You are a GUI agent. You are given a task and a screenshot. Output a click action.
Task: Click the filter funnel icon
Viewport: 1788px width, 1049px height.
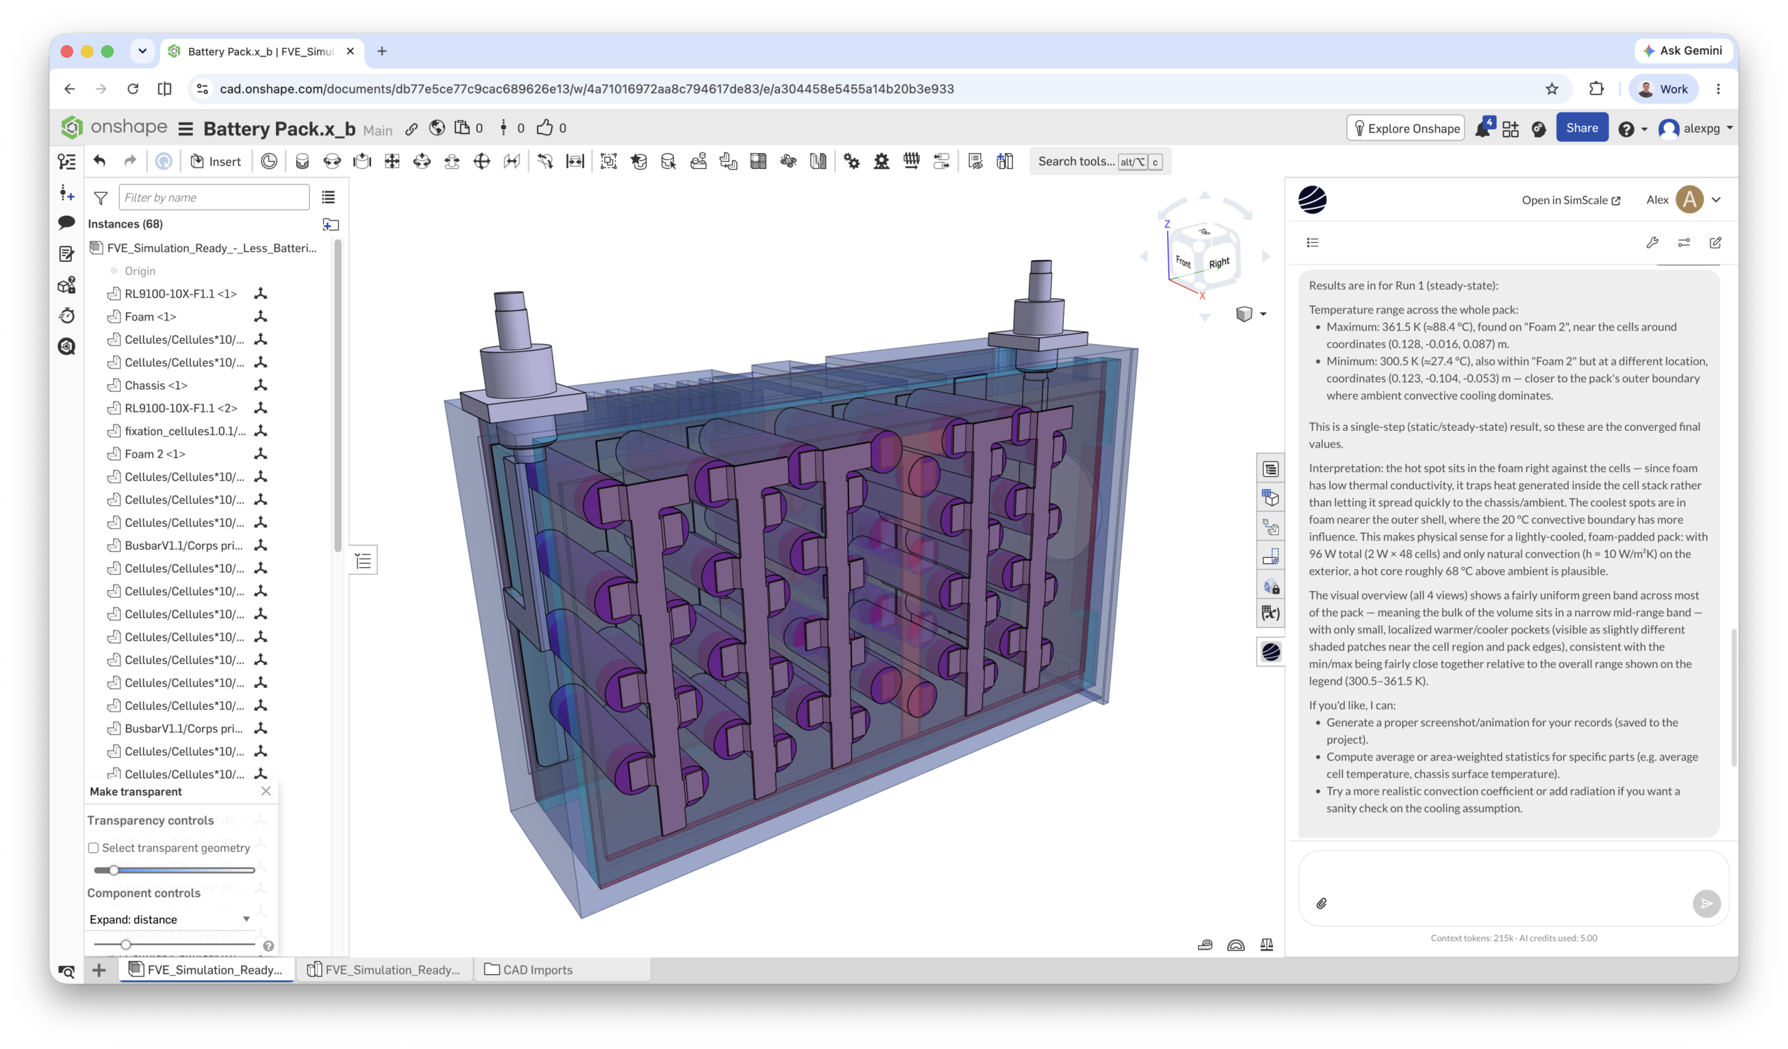[x=101, y=198]
